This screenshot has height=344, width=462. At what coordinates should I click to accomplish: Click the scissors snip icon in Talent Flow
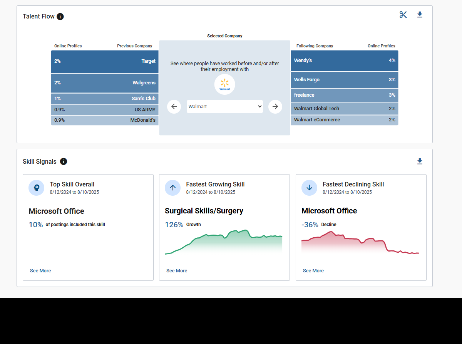pyautogui.click(x=403, y=15)
